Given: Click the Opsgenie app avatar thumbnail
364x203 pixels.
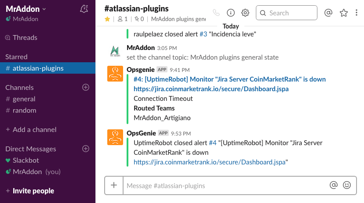Looking at the screenshot, I should (x=115, y=74).
